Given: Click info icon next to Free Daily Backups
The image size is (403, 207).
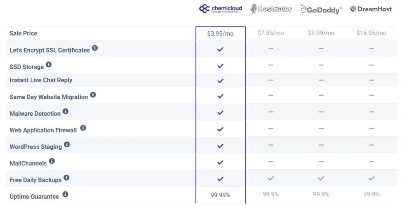Looking at the screenshot, I should pos(67,178).
